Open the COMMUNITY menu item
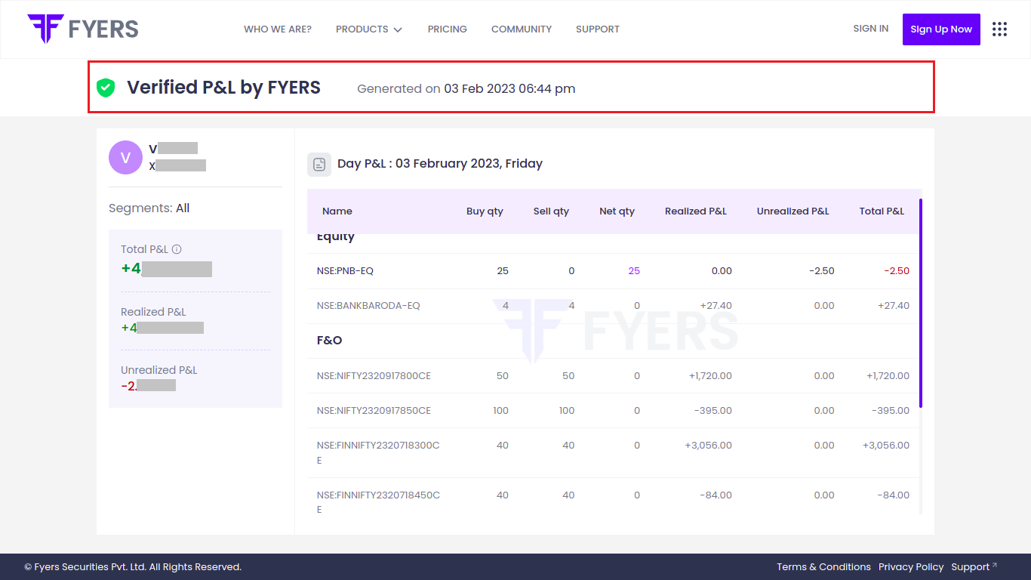Screen dimensions: 1031x580 (x=522, y=29)
